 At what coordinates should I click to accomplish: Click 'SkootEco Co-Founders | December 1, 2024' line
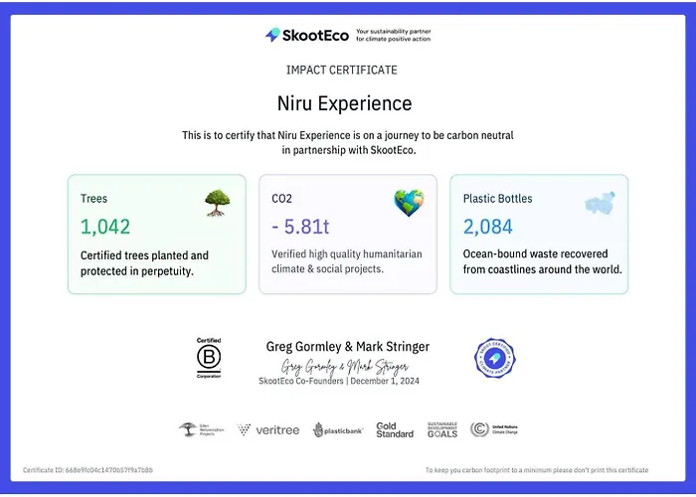(339, 381)
